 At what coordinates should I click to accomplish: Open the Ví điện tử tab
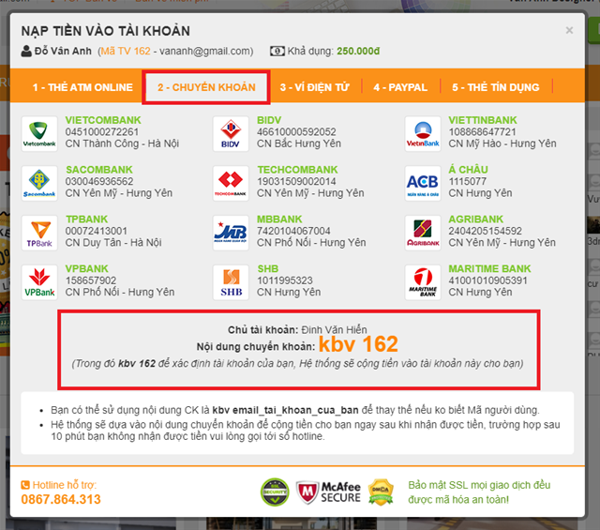pyautogui.click(x=315, y=87)
